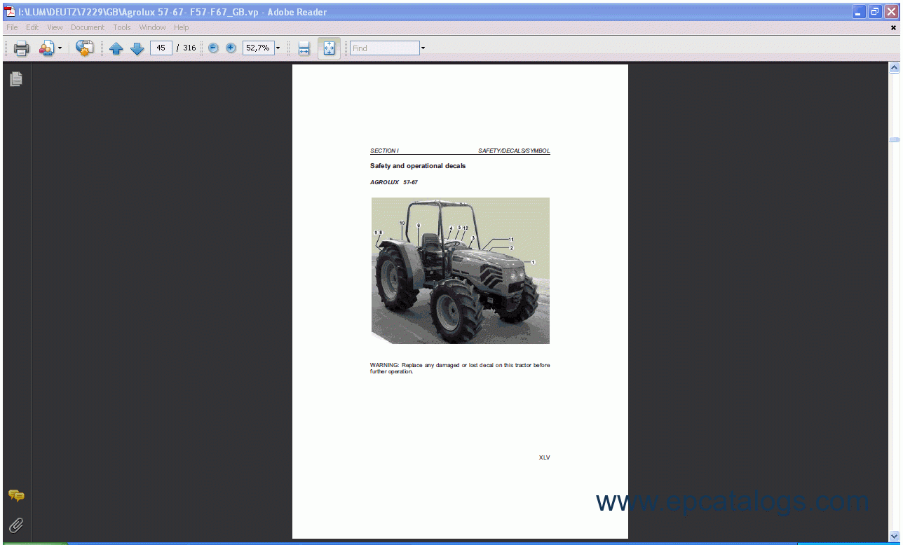Image resolution: width=903 pixels, height=545 pixels.
Task: Zoom in with the plus button
Action: pos(231,48)
